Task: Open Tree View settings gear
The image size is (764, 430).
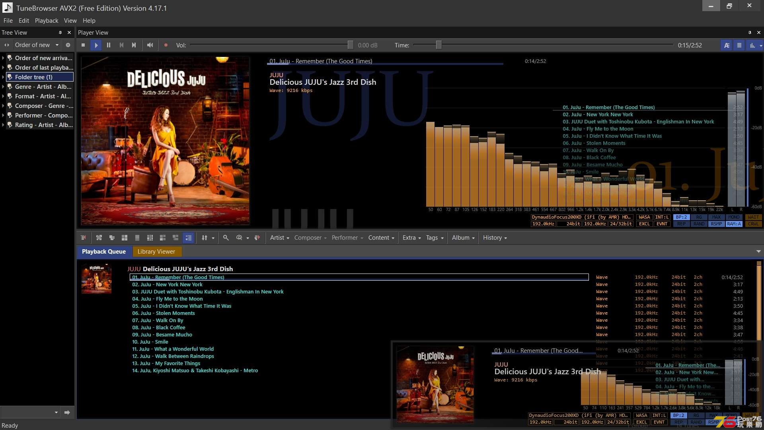Action: point(68,45)
